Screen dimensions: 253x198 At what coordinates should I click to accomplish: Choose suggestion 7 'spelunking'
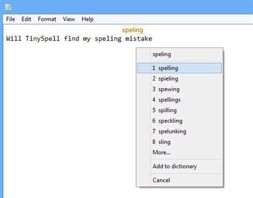[x=179, y=131]
